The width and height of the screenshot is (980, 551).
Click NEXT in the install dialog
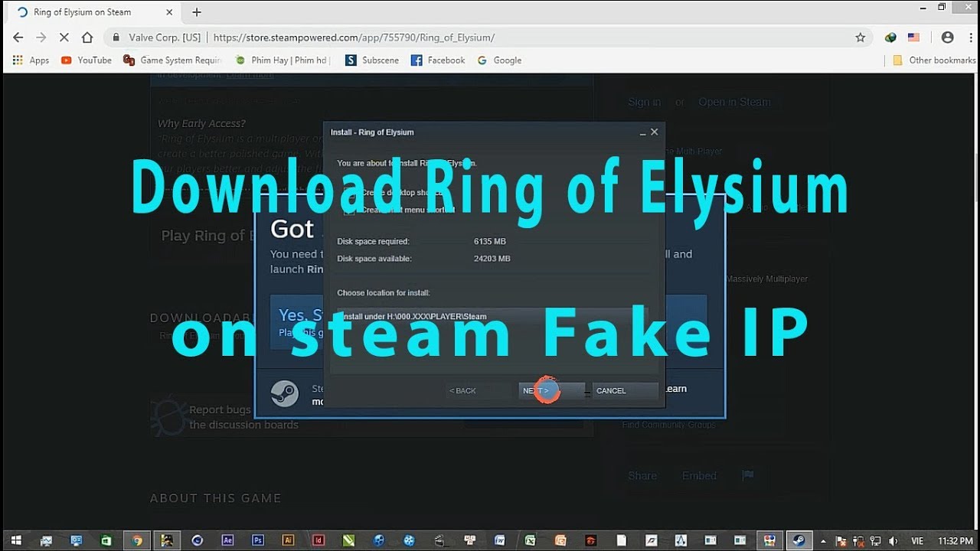pos(551,390)
